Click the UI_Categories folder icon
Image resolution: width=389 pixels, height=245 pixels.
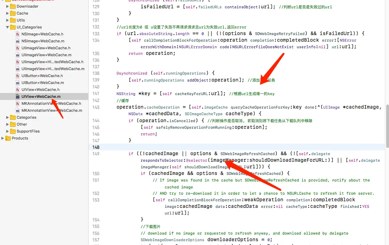(x=13, y=27)
